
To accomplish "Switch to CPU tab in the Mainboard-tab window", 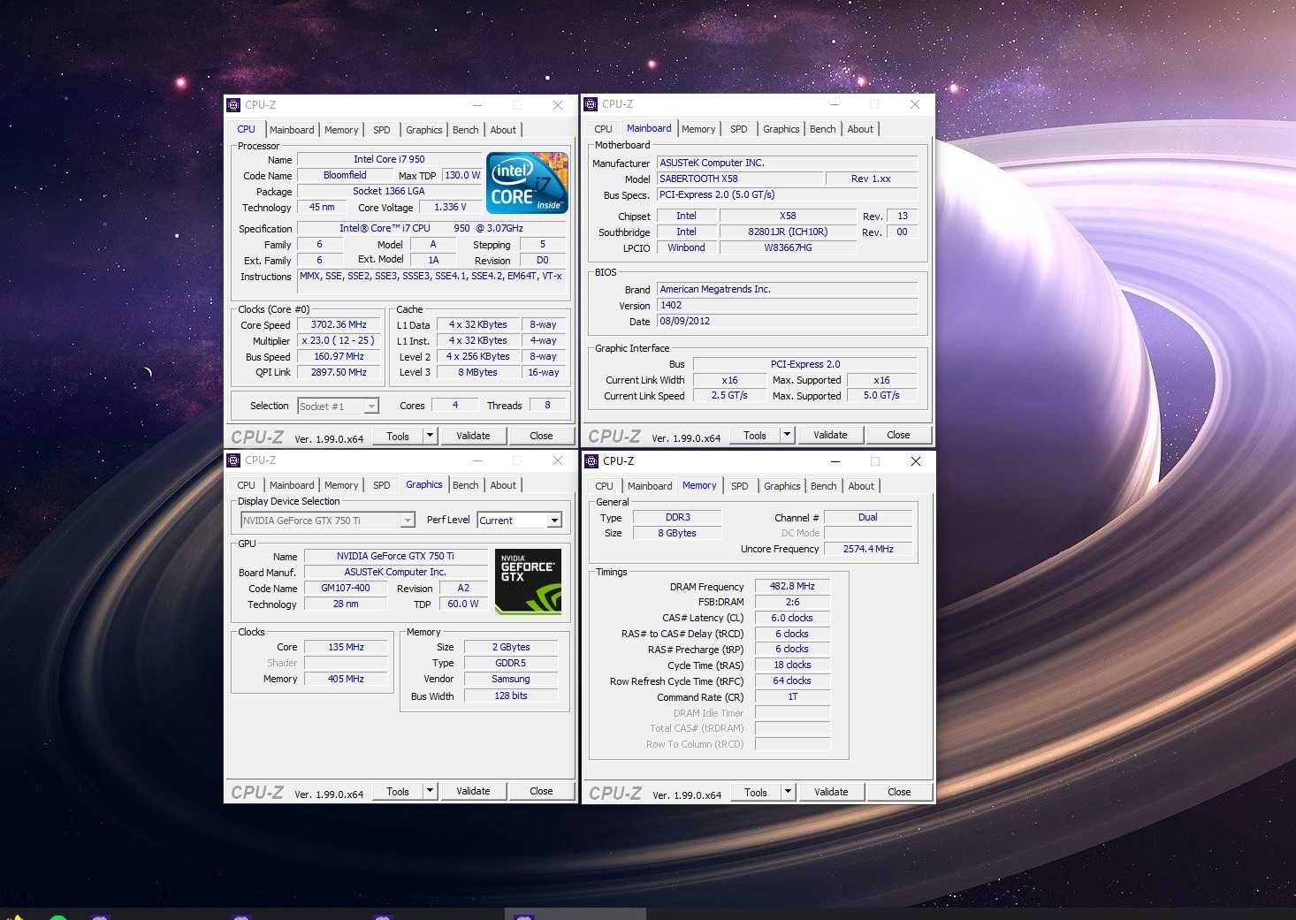I will pos(603,129).
